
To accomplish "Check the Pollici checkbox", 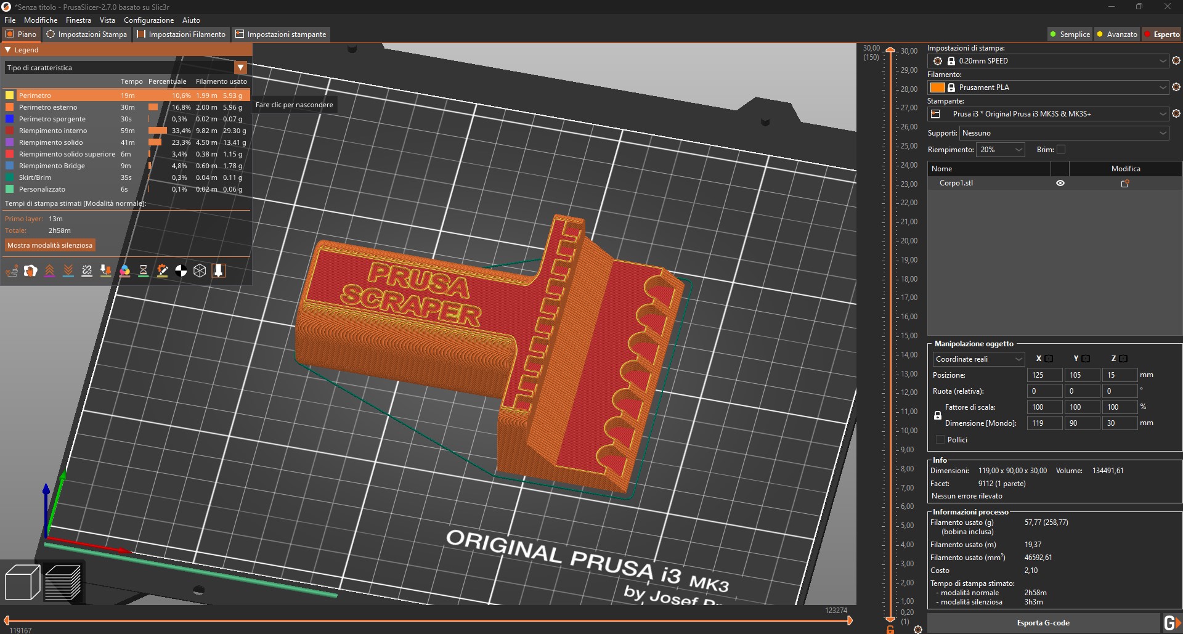I will tap(940, 439).
